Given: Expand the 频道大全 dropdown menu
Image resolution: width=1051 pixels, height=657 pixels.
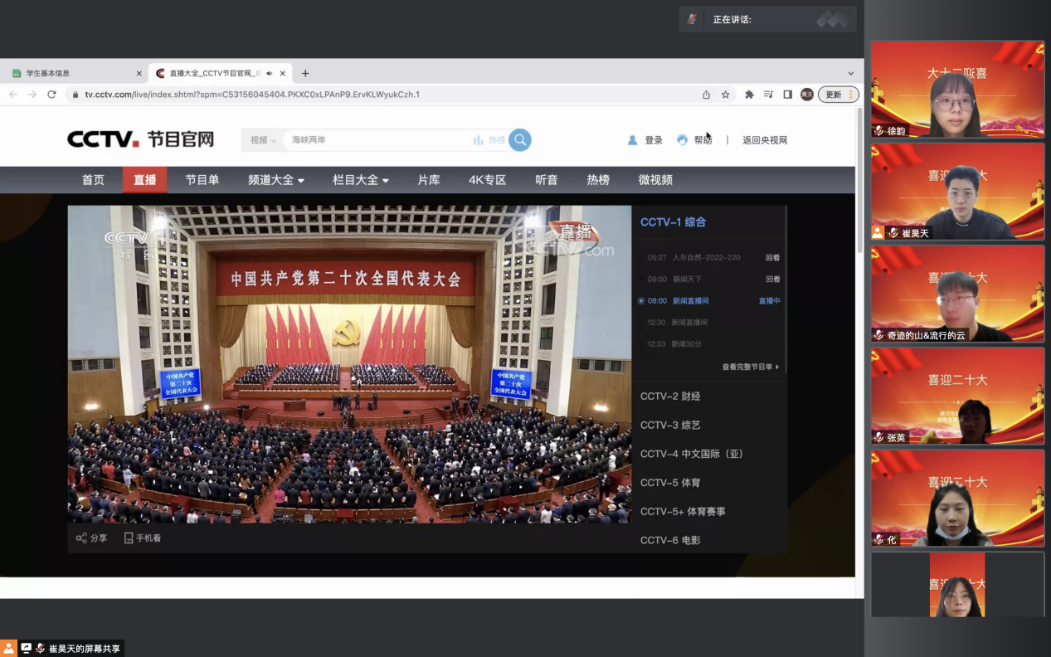Looking at the screenshot, I should coord(275,180).
